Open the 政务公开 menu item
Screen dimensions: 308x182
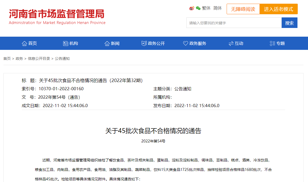(153, 44)
